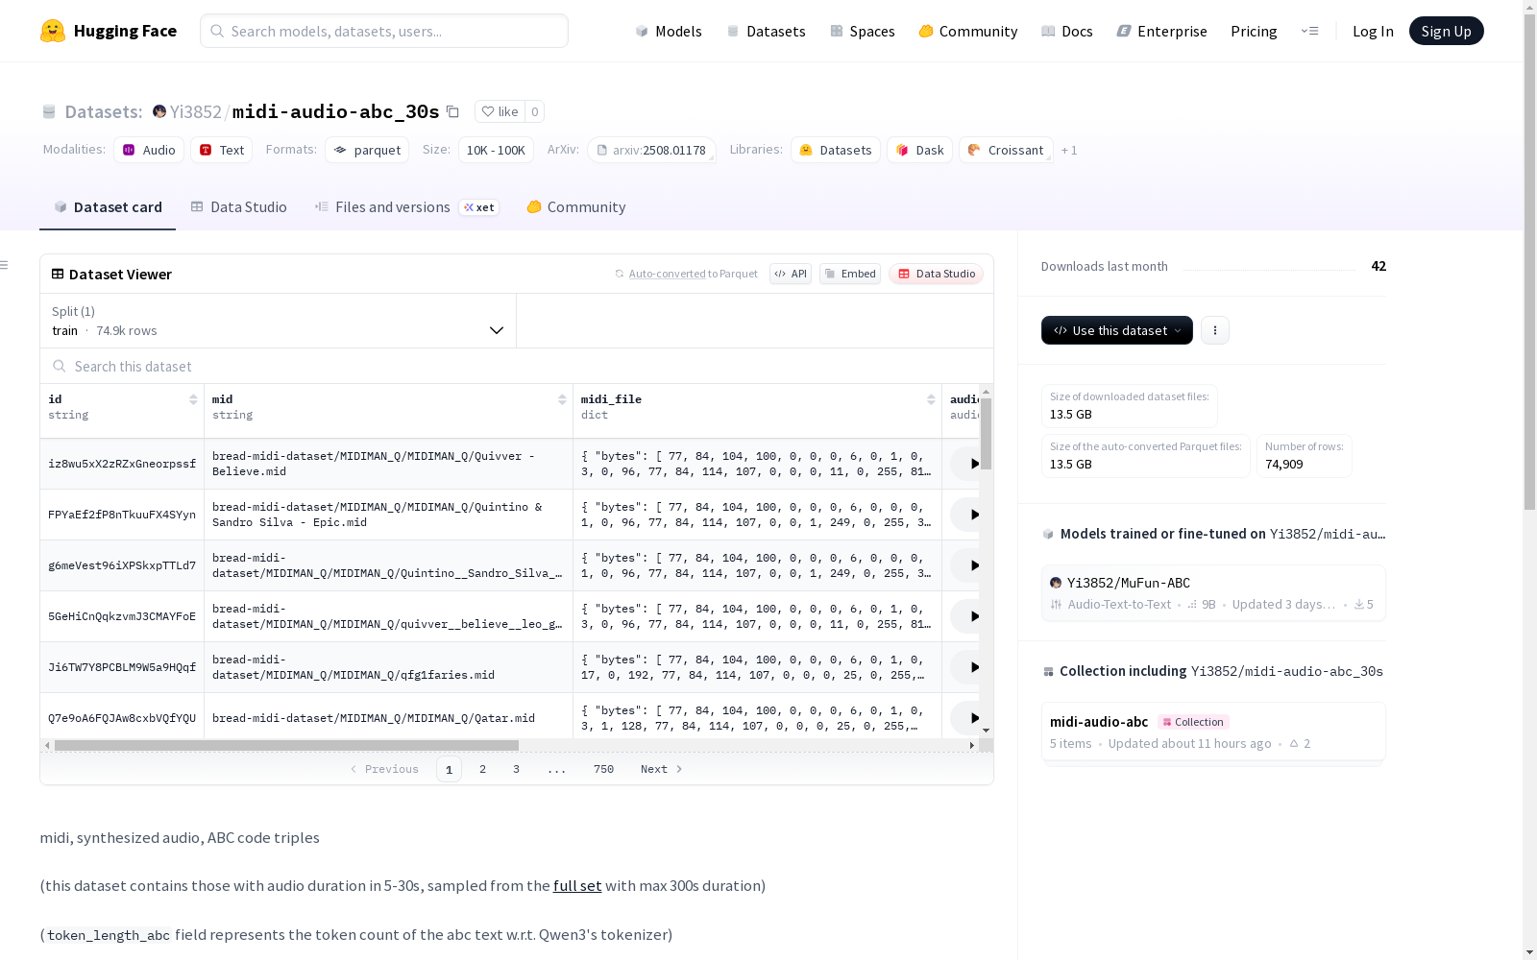
Task: Click the table's horizontal scrollbar thumb
Action: click(286, 745)
